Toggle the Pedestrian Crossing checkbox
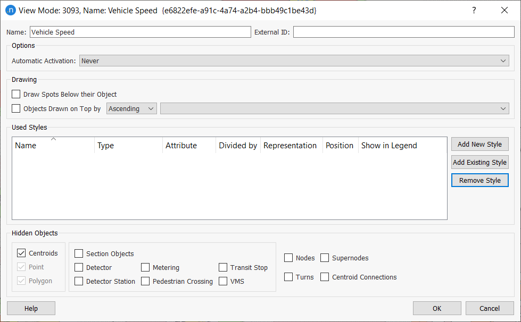The image size is (521, 322). pyautogui.click(x=145, y=282)
